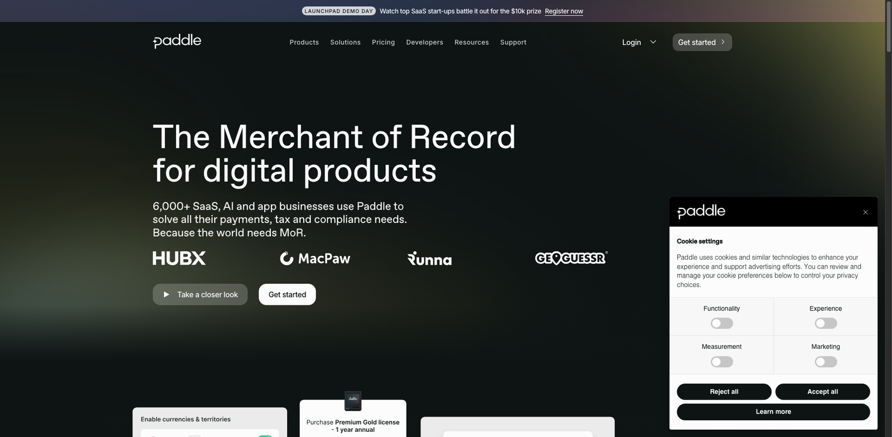Image resolution: width=892 pixels, height=437 pixels.
Task: Open the Solutions navigation menu
Action: (345, 42)
